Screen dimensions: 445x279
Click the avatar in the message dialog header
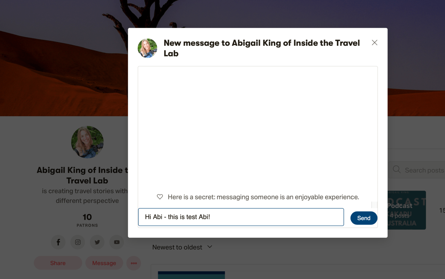[x=147, y=48]
